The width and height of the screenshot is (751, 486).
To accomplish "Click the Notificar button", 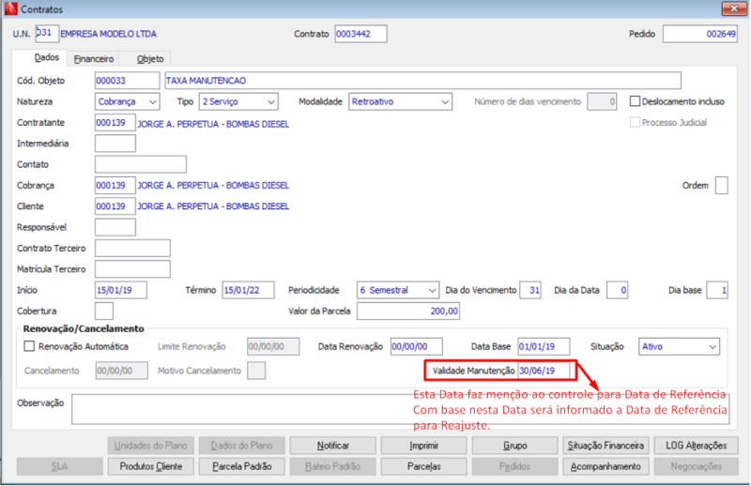I will click(333, 446).
